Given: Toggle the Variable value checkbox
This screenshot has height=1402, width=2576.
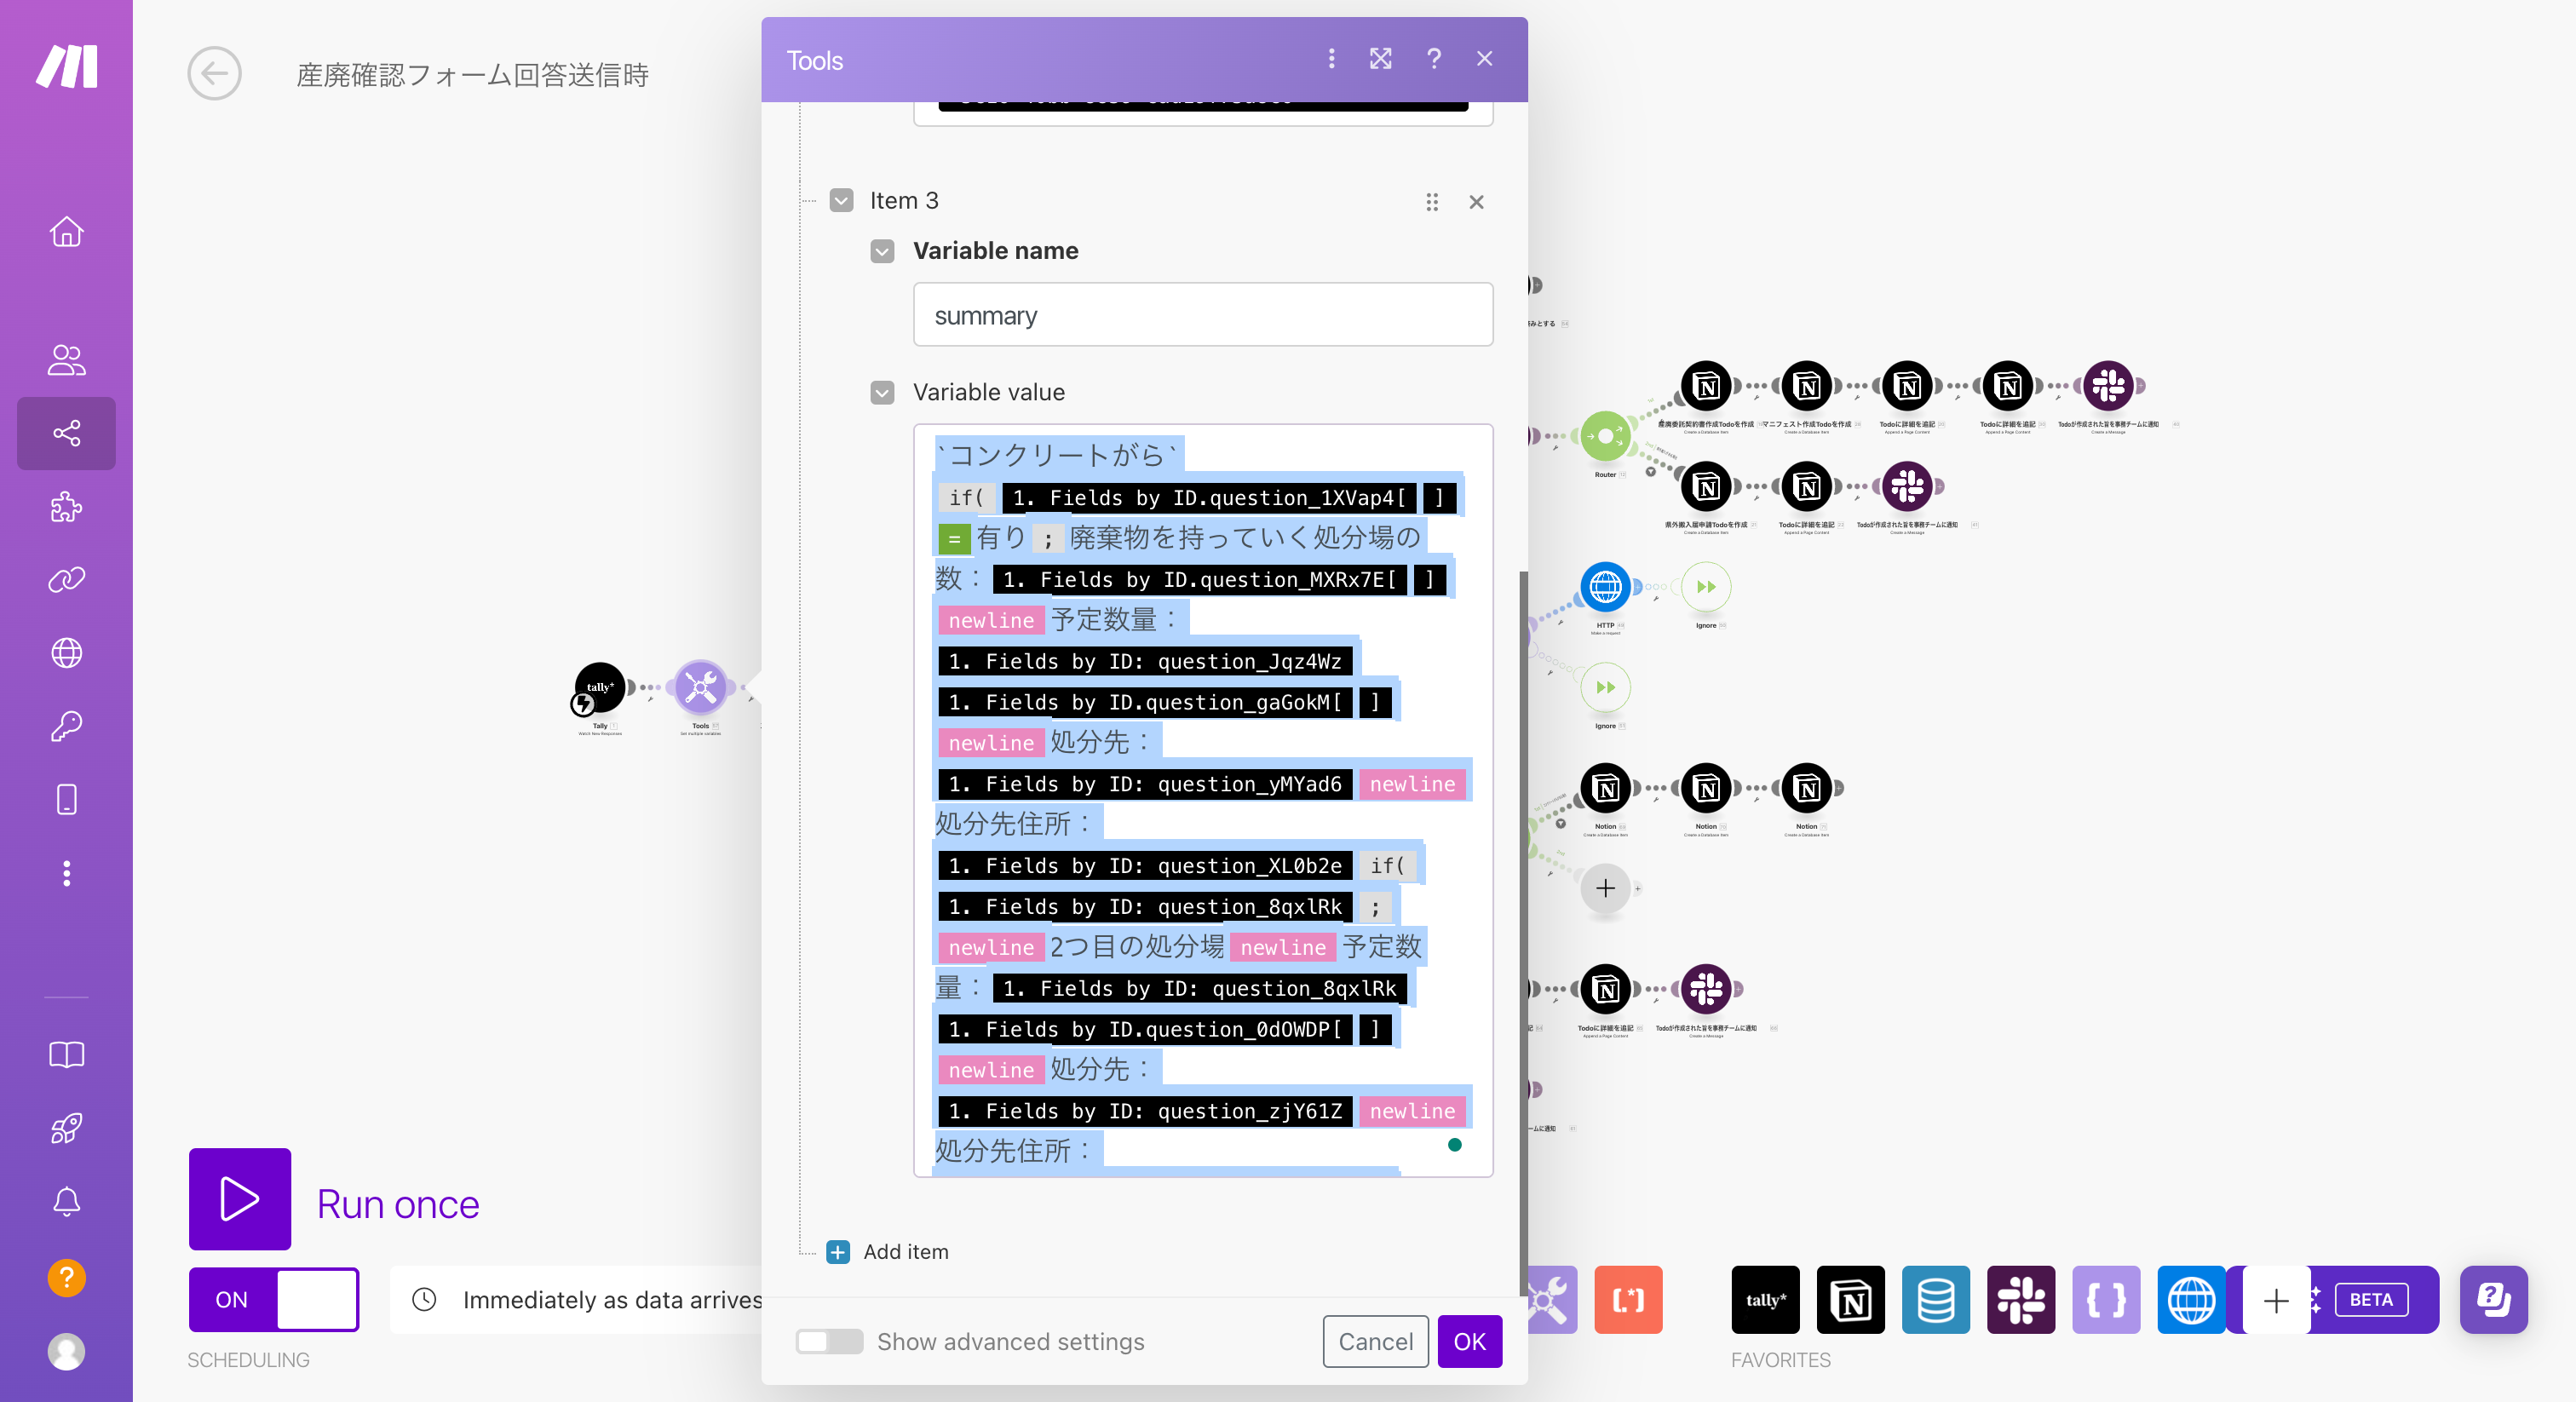Looking at the screenshot, I should pos(883,392).
